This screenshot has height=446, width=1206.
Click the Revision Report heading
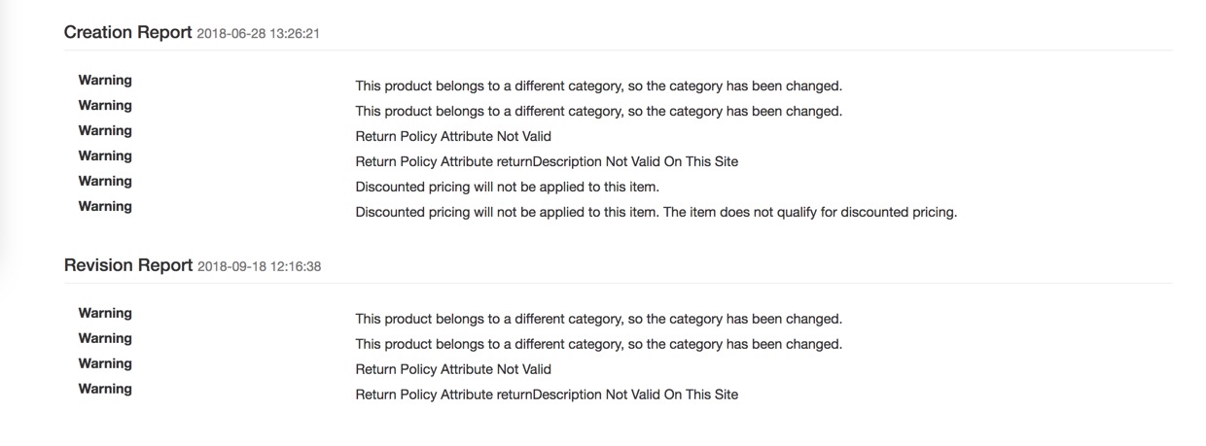pyautogui.click(x=128, y=265)
